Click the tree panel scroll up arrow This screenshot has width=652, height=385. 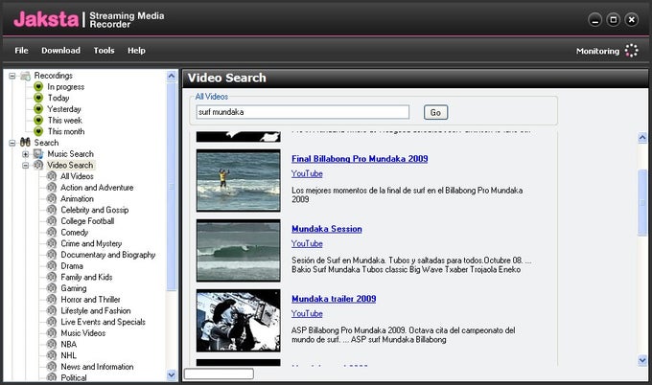(x=172, y=76)
